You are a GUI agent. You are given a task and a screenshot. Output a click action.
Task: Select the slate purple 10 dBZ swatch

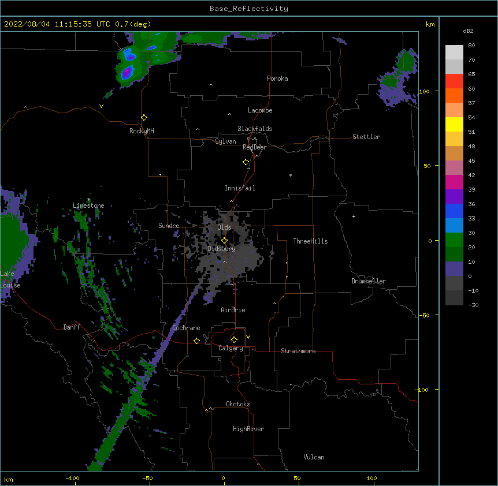pos(454,269)
